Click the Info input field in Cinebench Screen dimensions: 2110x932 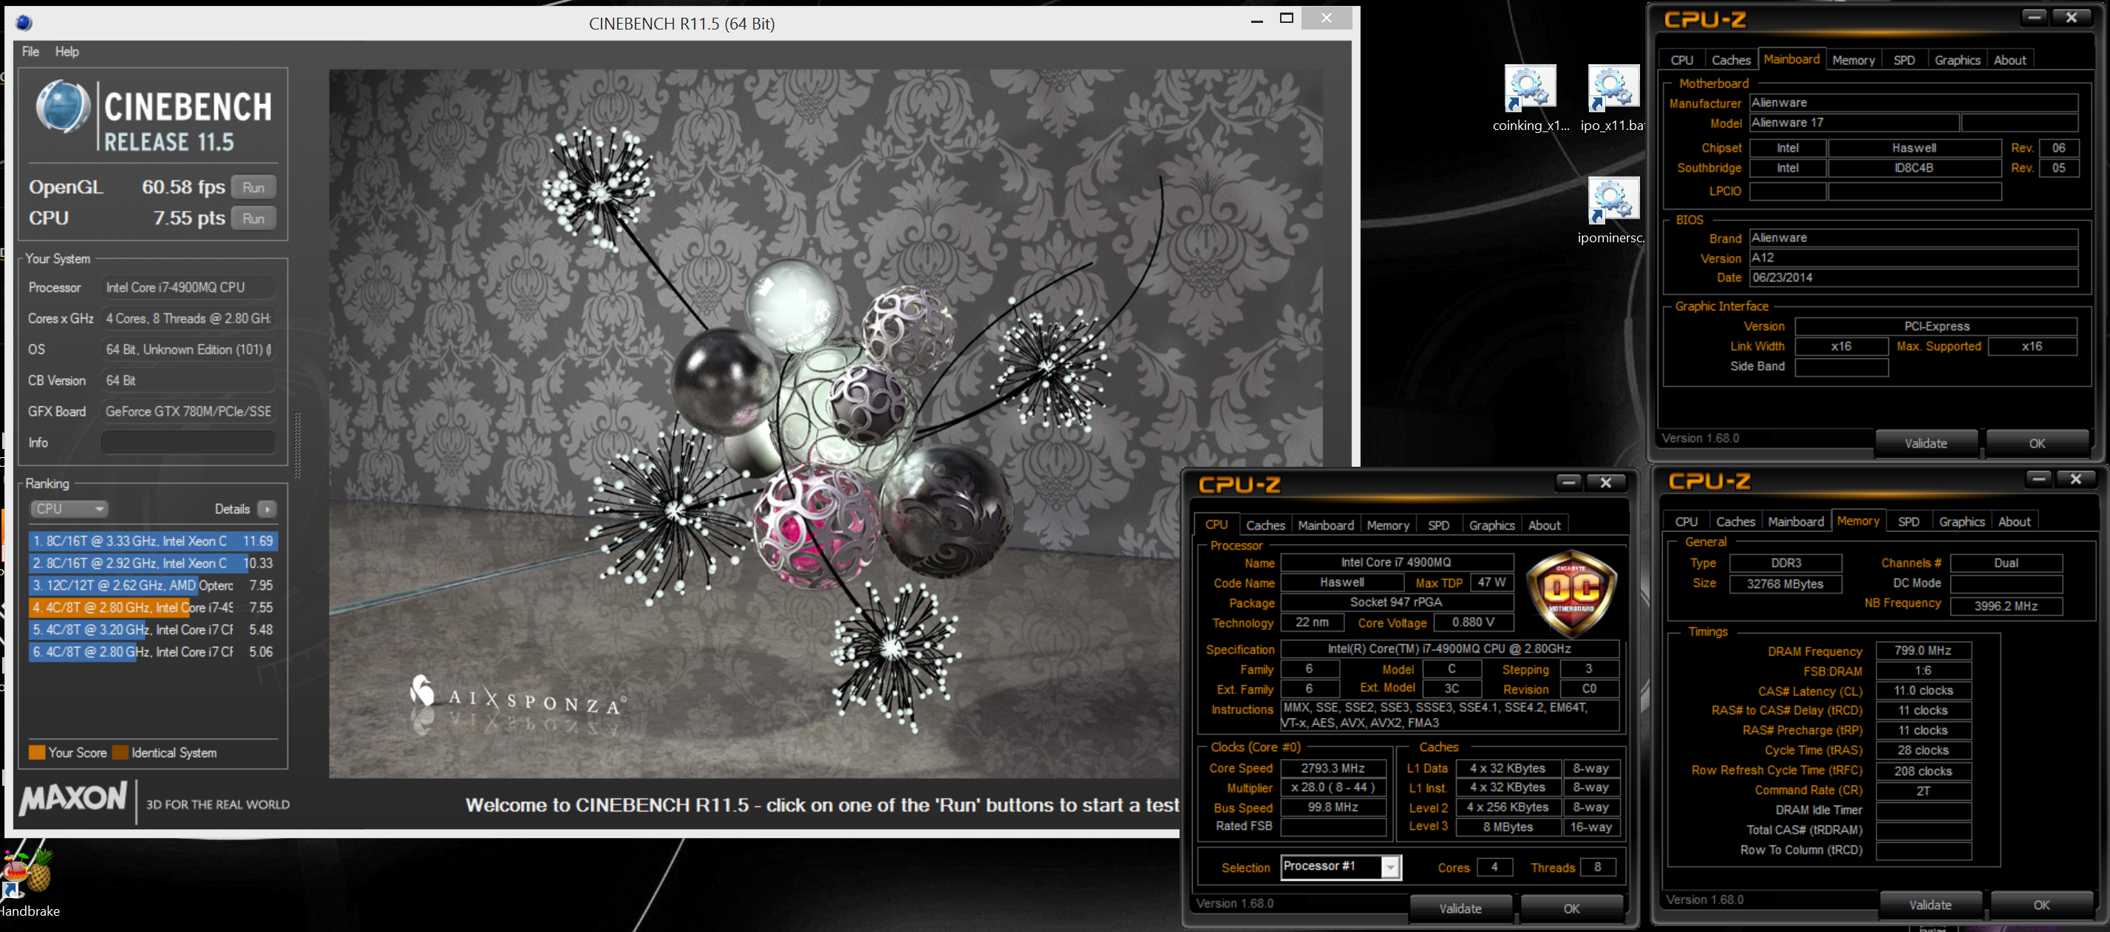click(188, 442)
